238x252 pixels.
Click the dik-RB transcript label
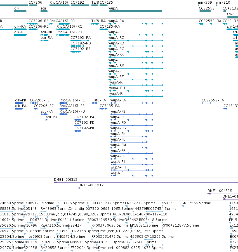[x=20, y=32]
